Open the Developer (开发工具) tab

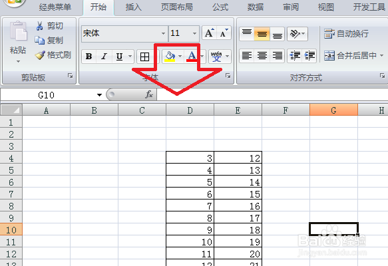click(369, 7)
